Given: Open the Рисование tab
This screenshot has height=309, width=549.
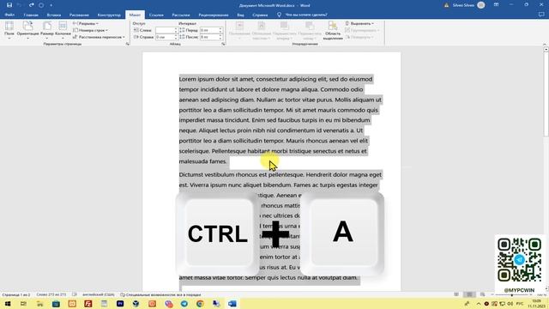Looking at the screenshot, I should coord(79,15).
